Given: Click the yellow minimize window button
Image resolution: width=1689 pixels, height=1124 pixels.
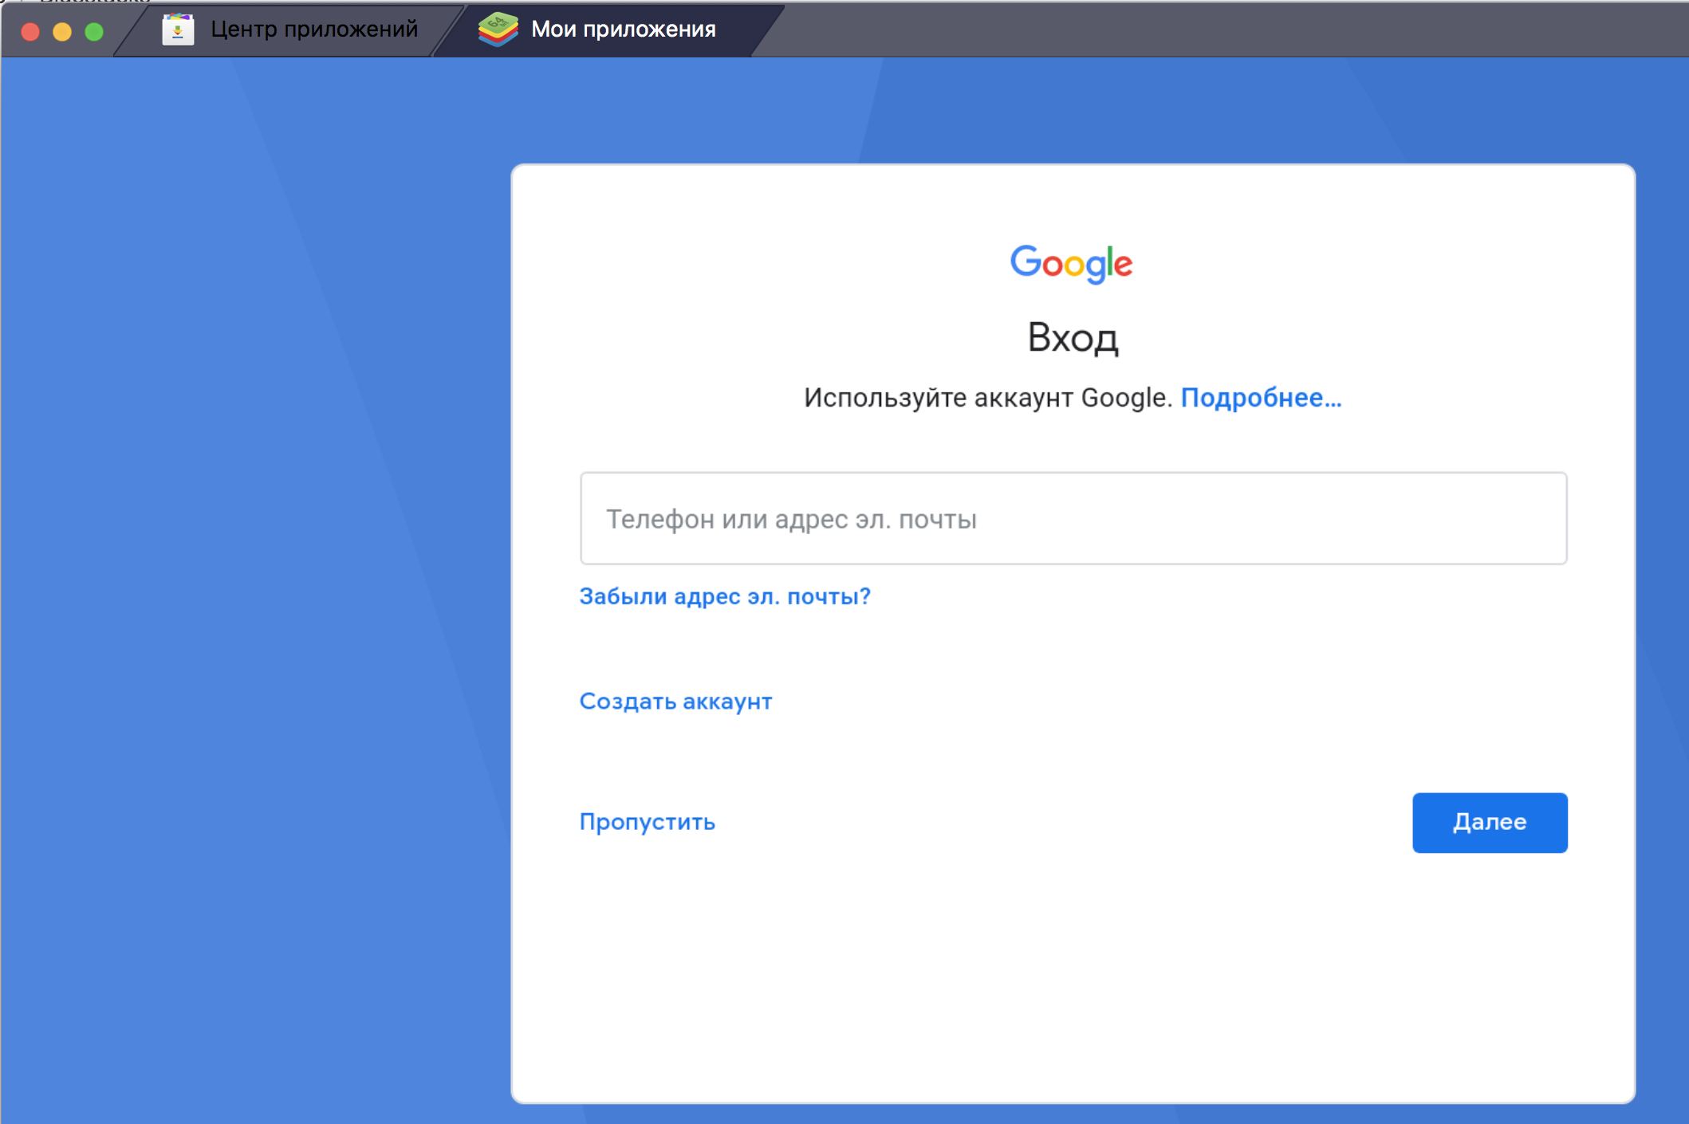Looking at the screenshot, I should pyautogui.click(x=62, y=31).
